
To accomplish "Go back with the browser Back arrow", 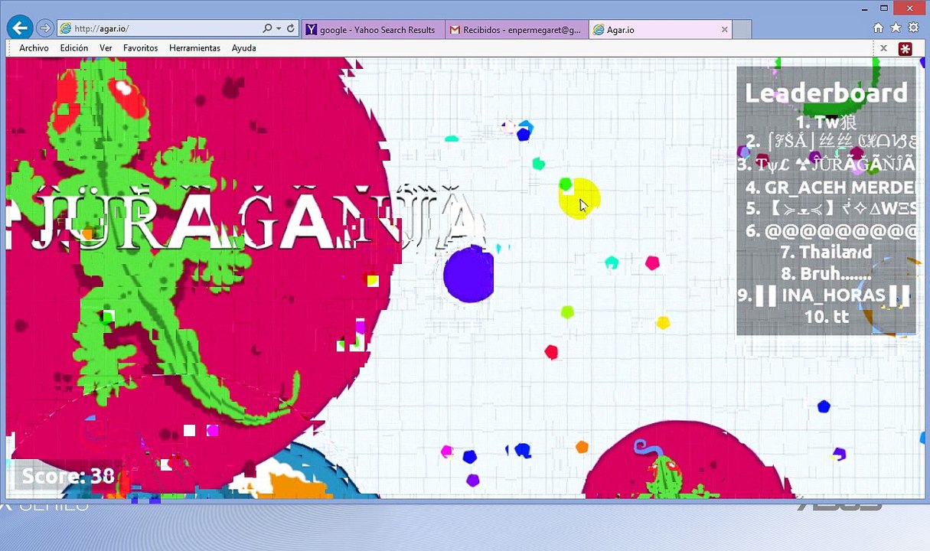I will click(20, 28).
